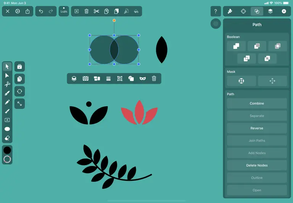Click the Combine button
This screenshot has width=293, height=203.
pos(257,103)
